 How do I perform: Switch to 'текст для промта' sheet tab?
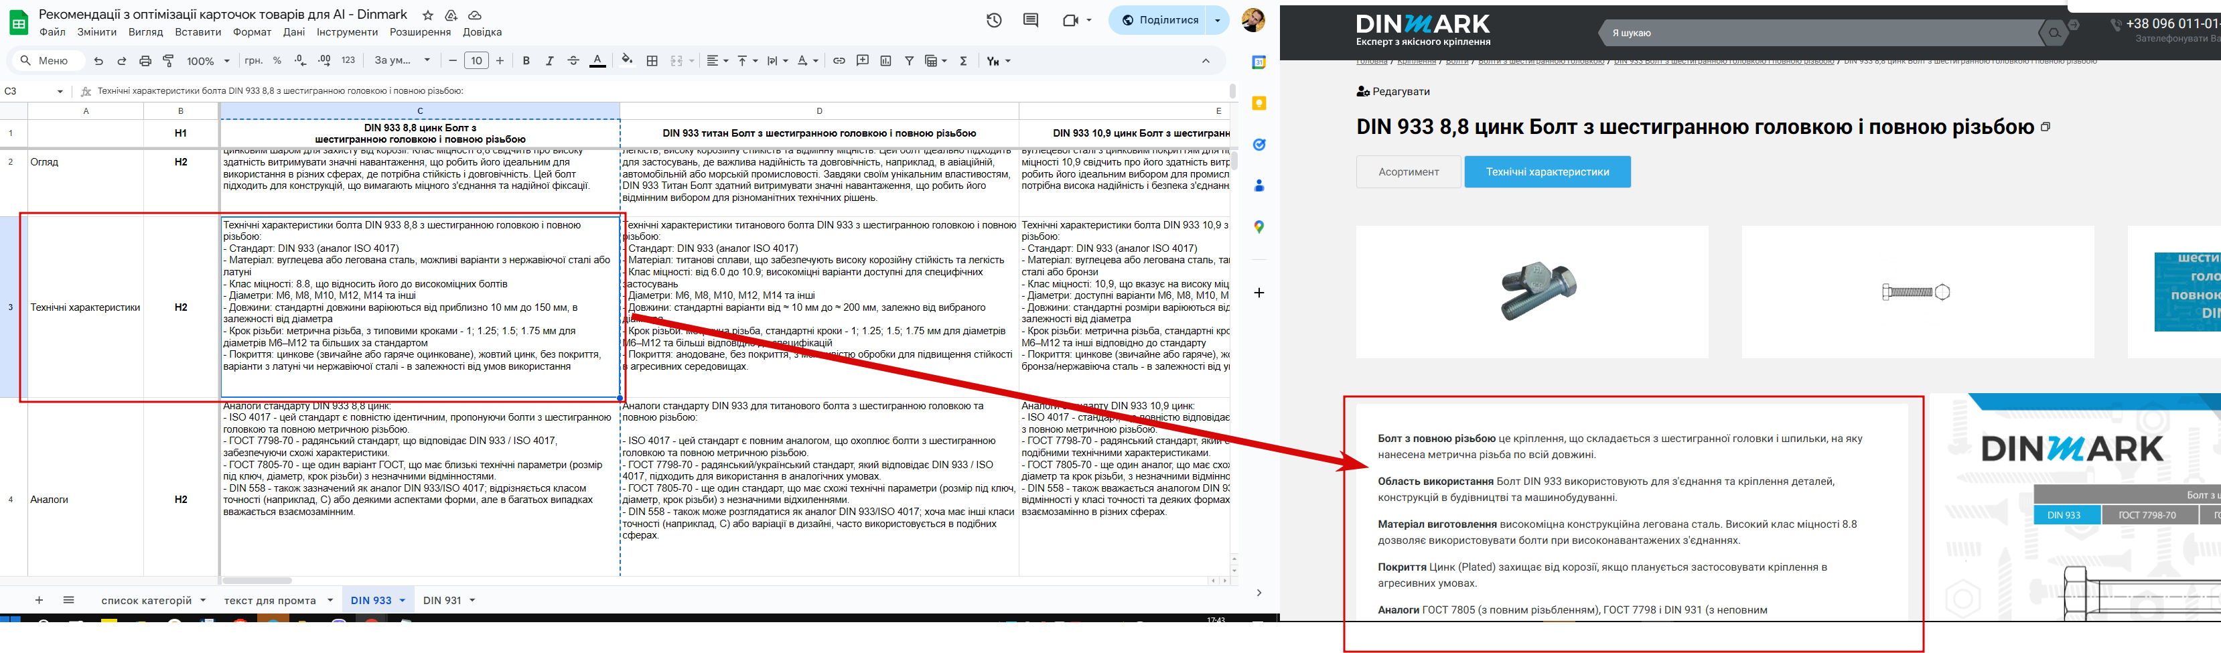click(270, 600)
